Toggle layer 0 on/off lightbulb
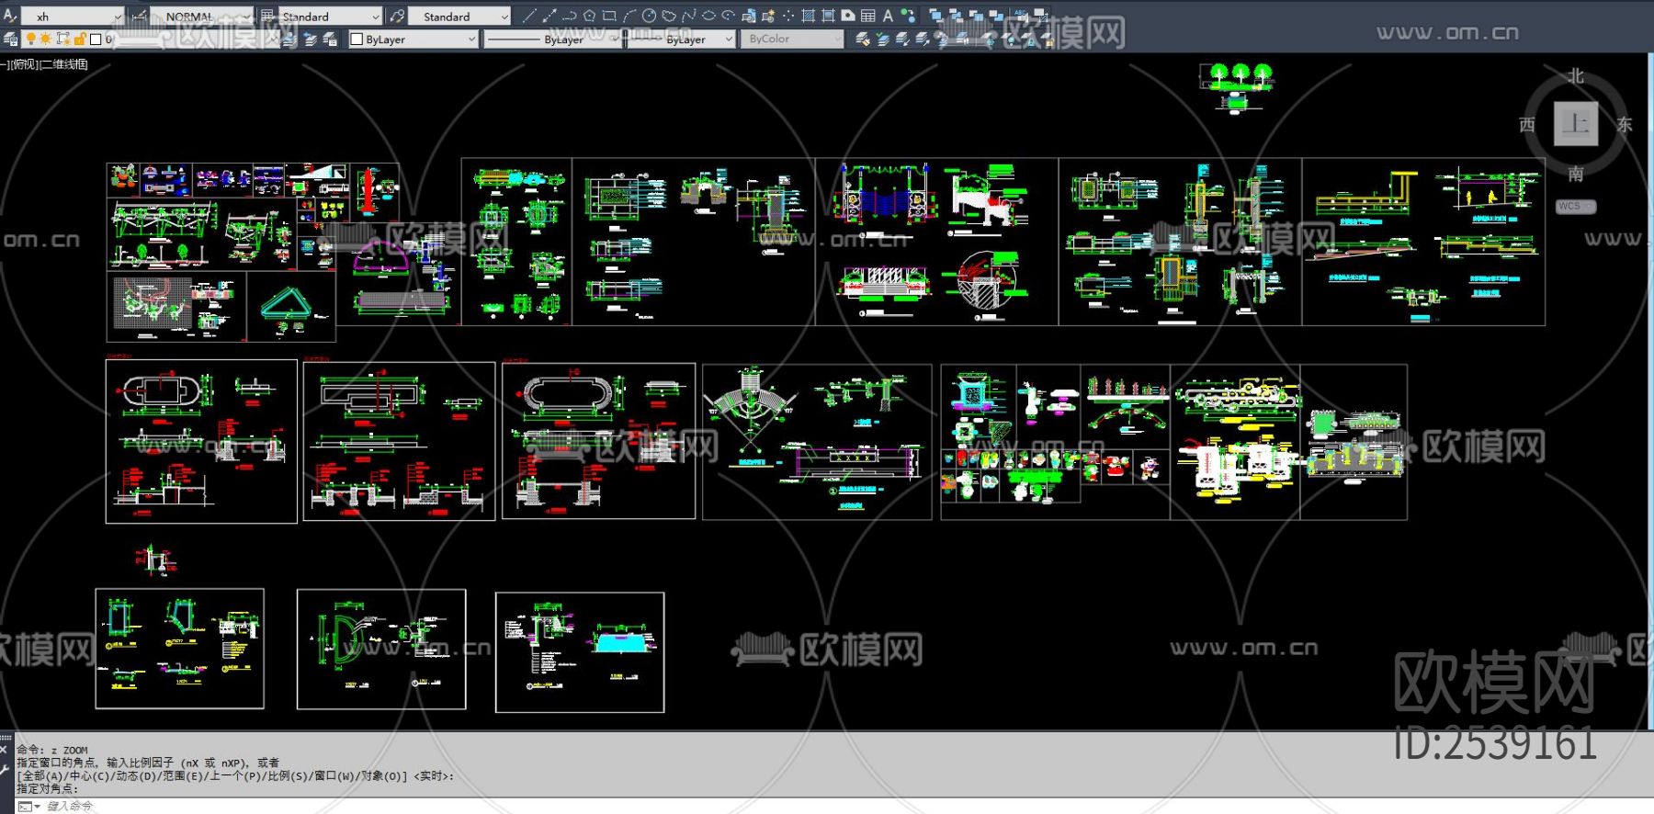Screen dimensions: 1654x814 click(x=30, y=39)
